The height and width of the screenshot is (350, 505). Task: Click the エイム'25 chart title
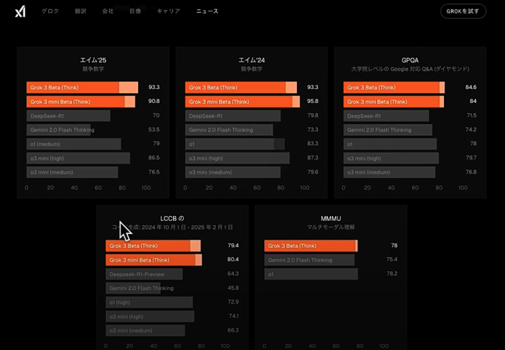pyautogui.click(x=93, y=60)
